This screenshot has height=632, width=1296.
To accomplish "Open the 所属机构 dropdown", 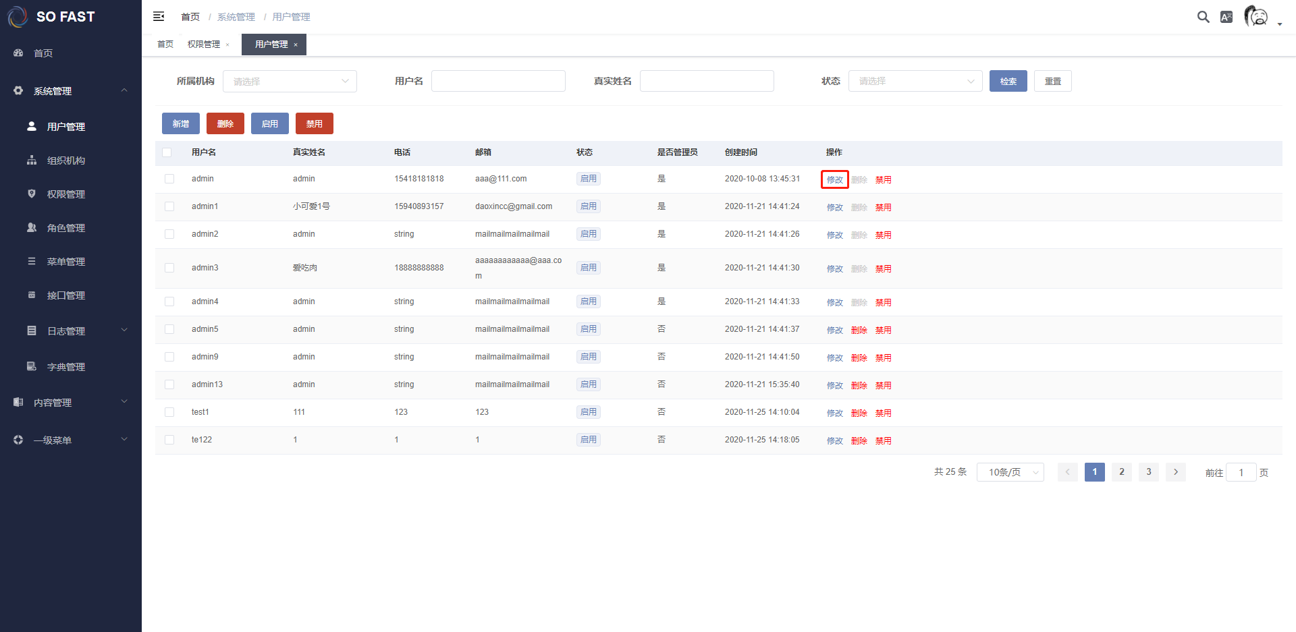I will pos(290,81).
